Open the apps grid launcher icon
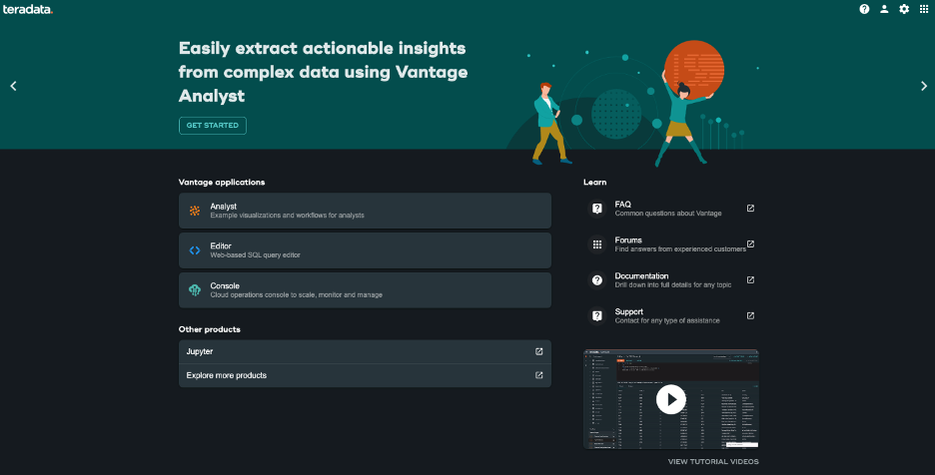Viewport: 935px width, 475px height. [924, 9]
